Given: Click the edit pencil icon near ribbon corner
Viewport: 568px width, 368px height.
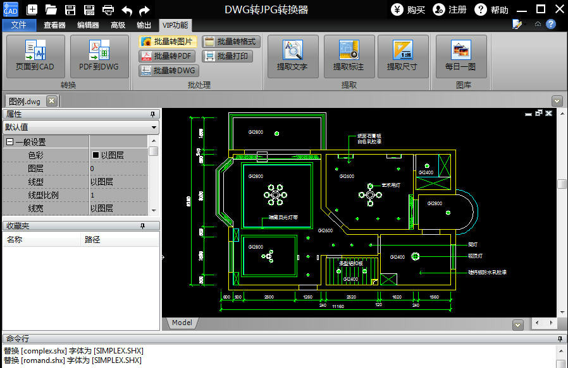Looking at the screenshot, I should [x=517, y=24].
